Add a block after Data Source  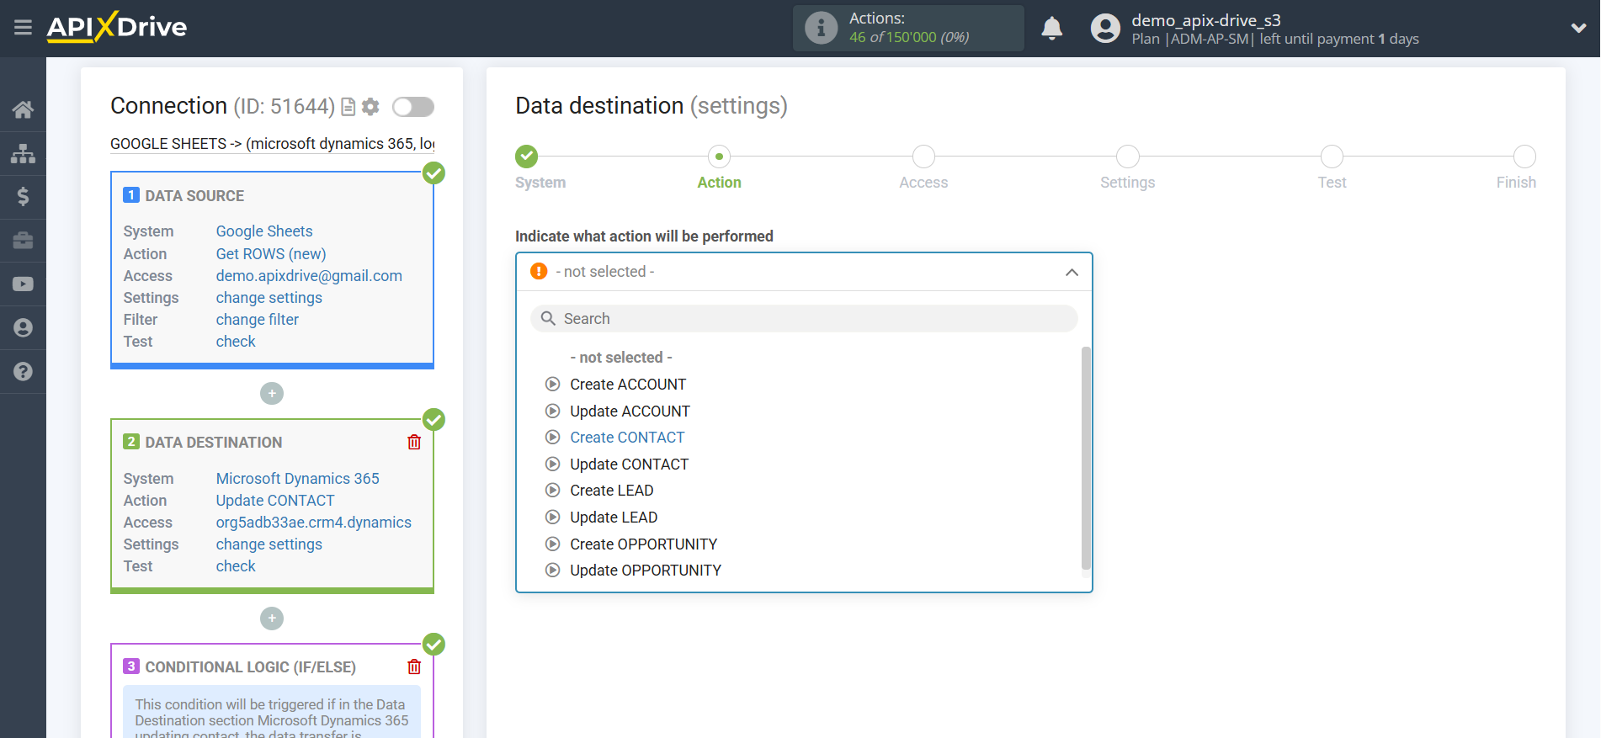tap(272, 393)
